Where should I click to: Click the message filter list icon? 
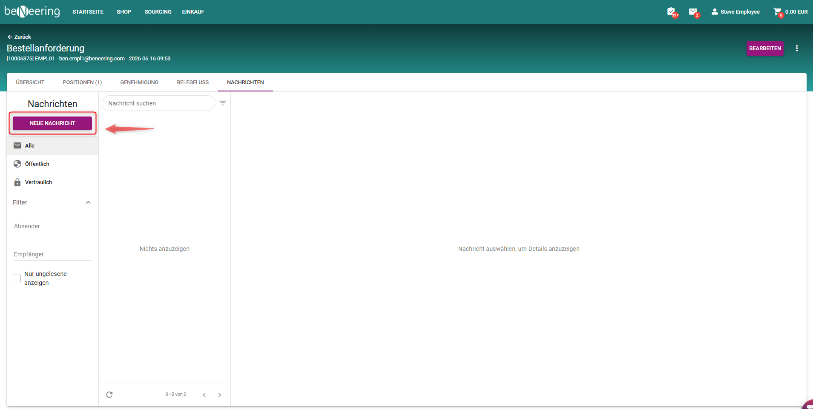click(x=223, y=103)
